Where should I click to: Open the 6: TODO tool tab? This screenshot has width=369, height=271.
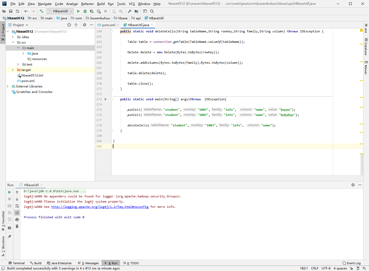click(x=131, y=263)
